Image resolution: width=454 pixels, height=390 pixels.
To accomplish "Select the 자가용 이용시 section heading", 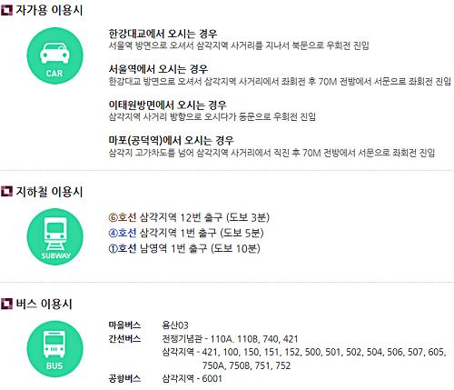I will tap(49, 10).
